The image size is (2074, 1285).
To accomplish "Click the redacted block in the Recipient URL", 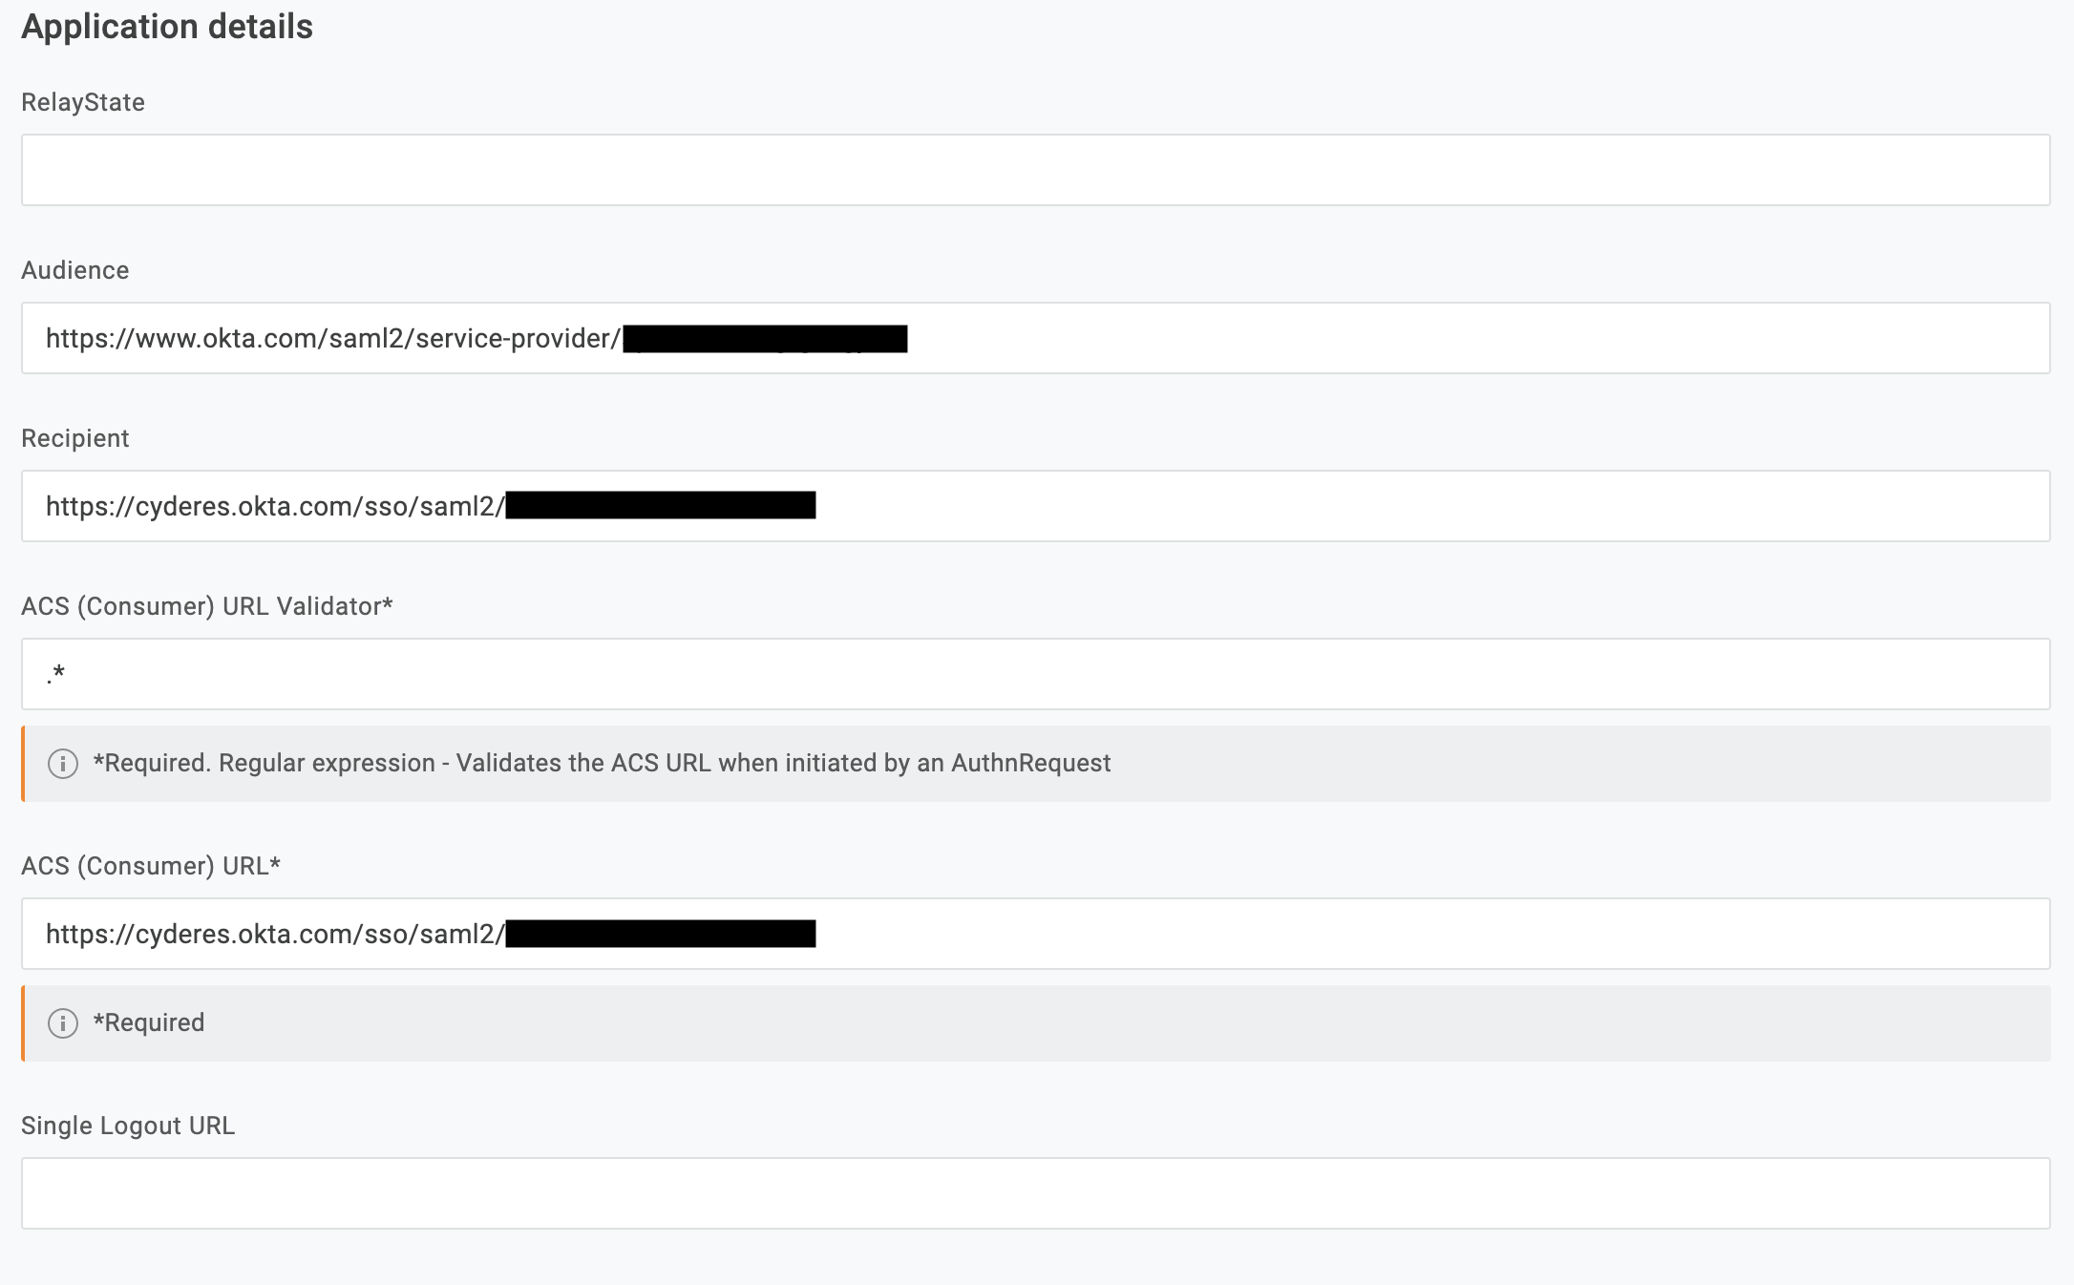I will tap(661, 505).
